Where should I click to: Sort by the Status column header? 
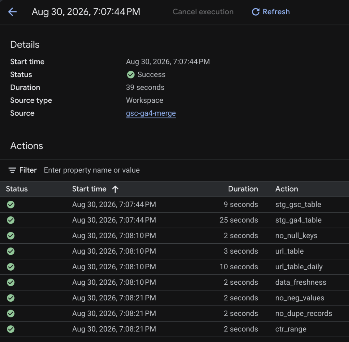pyautogui.click(x=17, y=189)
